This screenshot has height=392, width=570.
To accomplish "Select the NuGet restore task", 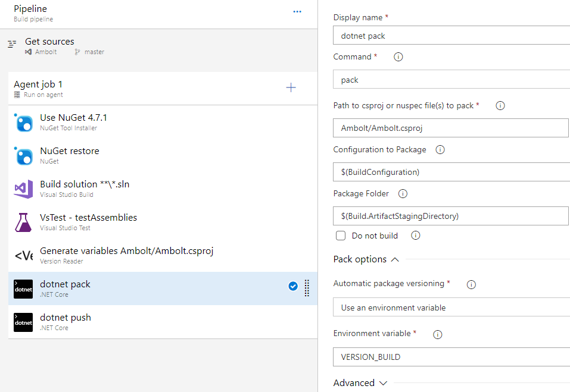I will (x=163, y=155).
